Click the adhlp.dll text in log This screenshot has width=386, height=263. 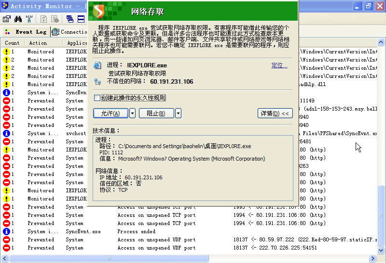click(x=312, y=84)
